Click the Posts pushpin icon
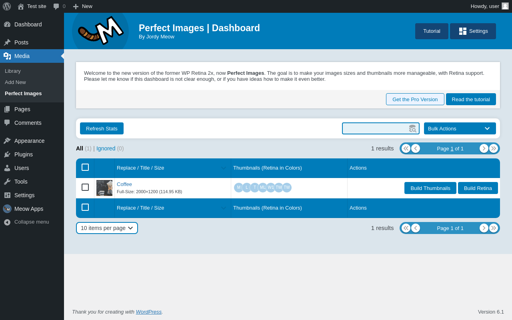 coord(7,42)
